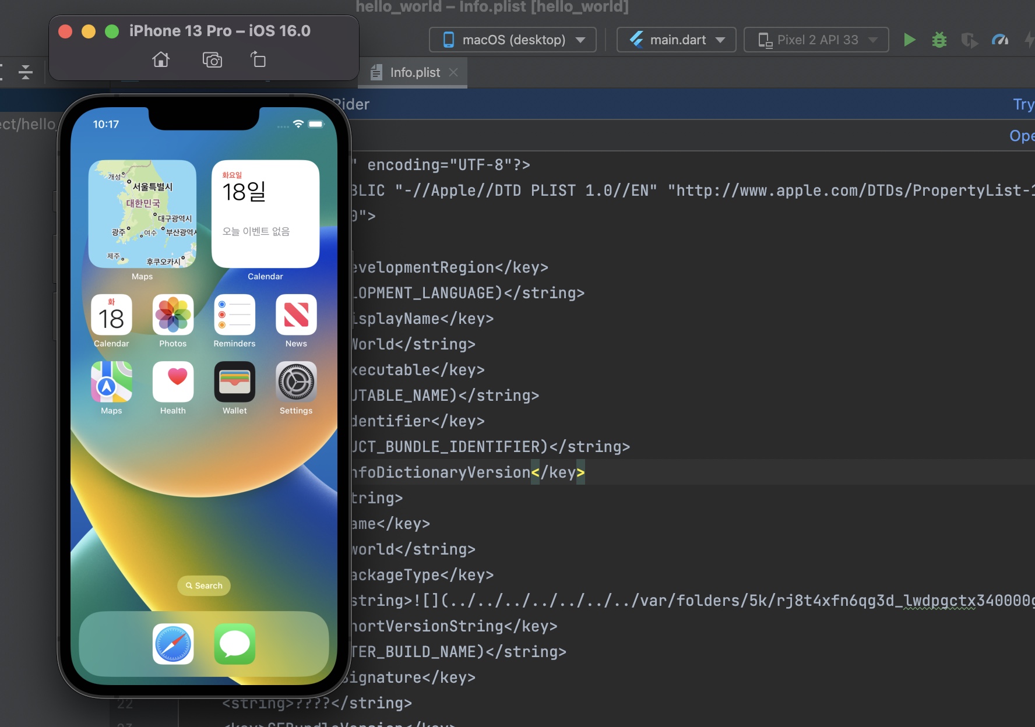This screenshot has width=1035, height=727.
Task: Click the hot reload lightning icon
Action: pyautogui.click(x=1029, y=40)
